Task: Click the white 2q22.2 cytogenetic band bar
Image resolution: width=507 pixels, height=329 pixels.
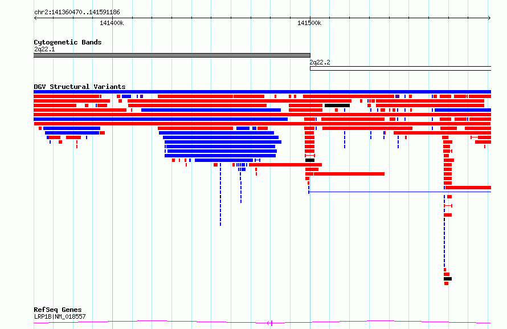Action: click(x=400, y=68)
